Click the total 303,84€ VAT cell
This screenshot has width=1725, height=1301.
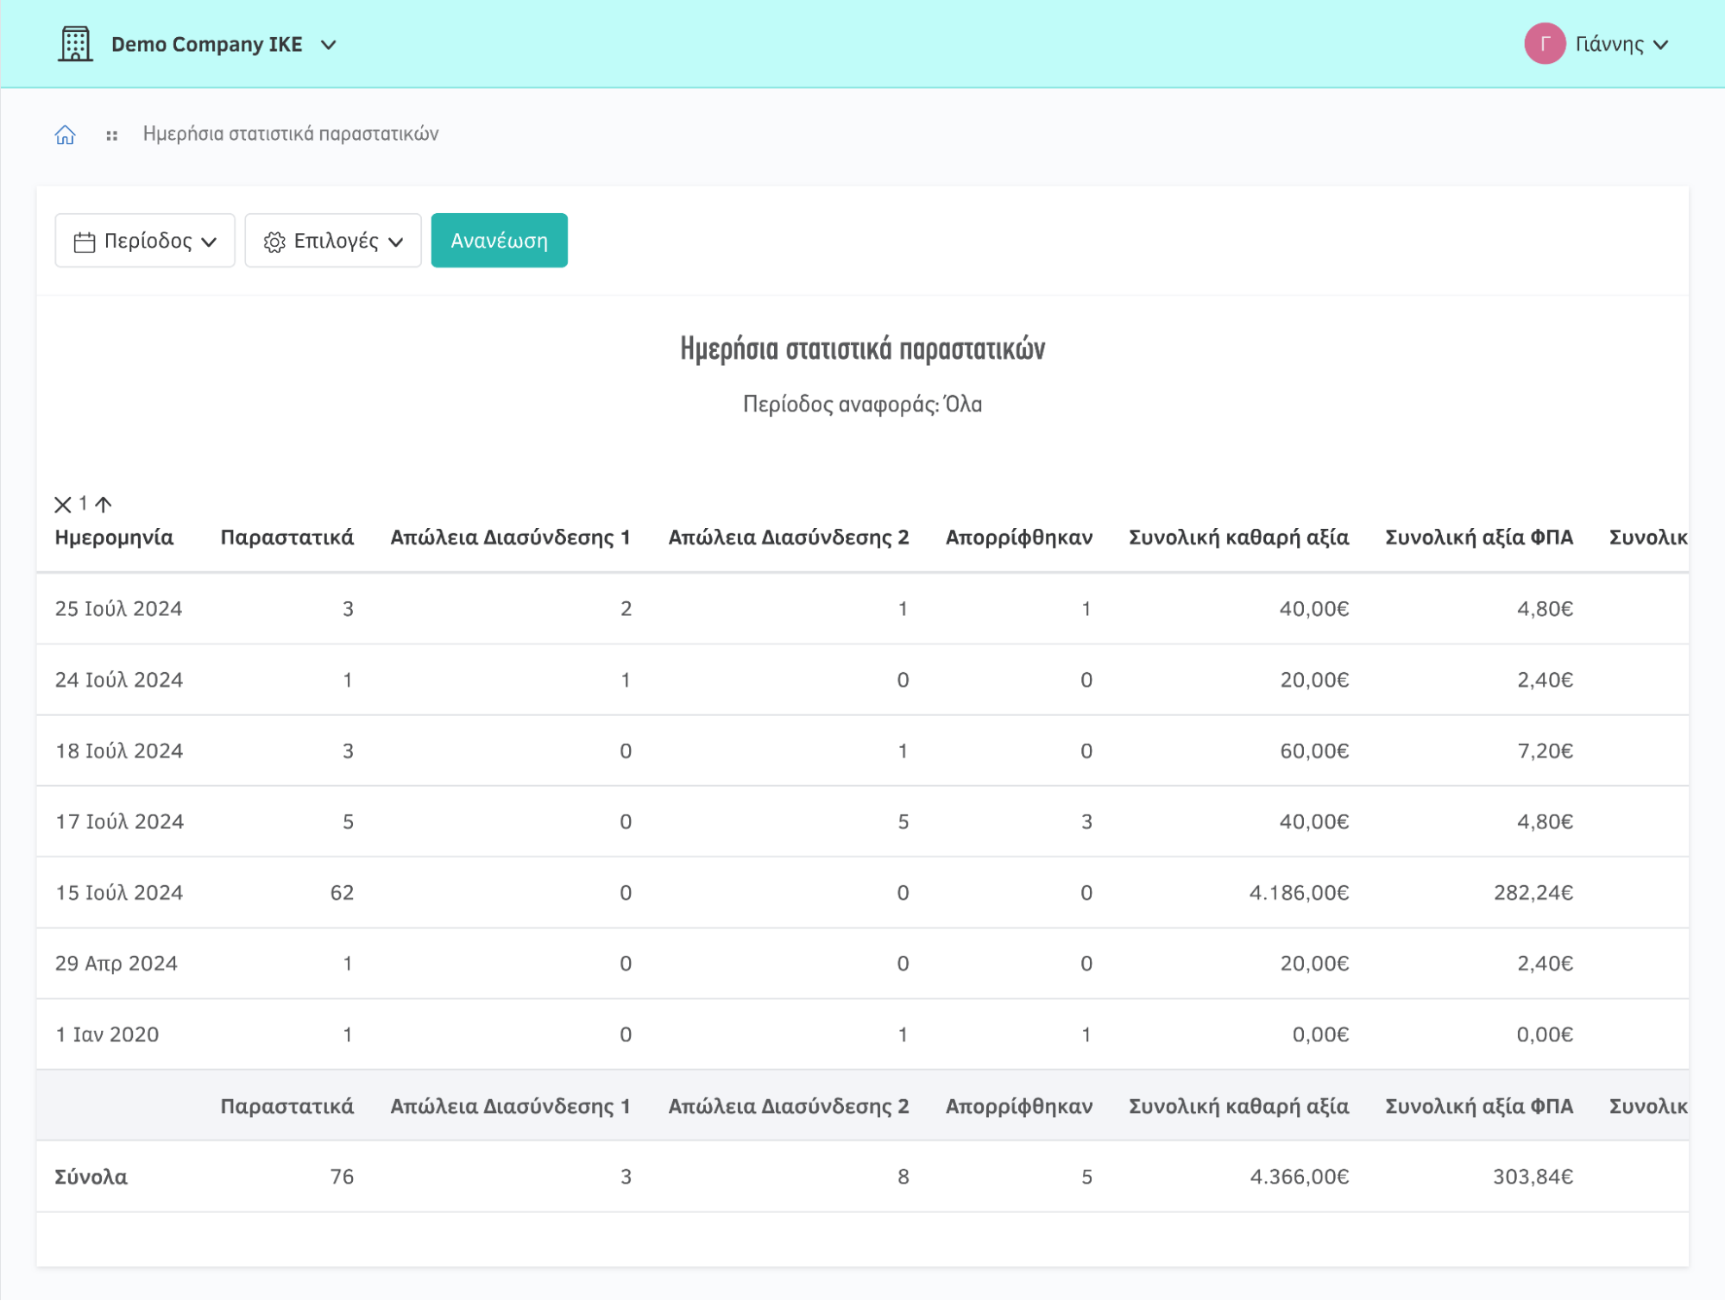[1533, 1177]
